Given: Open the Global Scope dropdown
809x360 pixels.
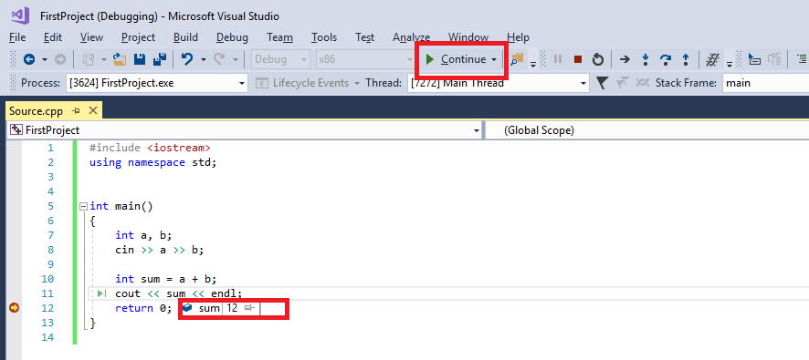Looking at the screenshot, I should tap(647, 131).
